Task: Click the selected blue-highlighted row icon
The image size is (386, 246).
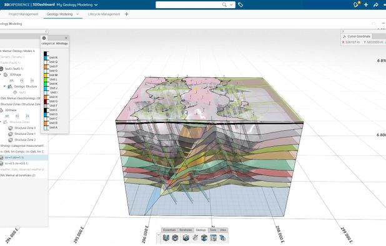Action: click(1, 157)
